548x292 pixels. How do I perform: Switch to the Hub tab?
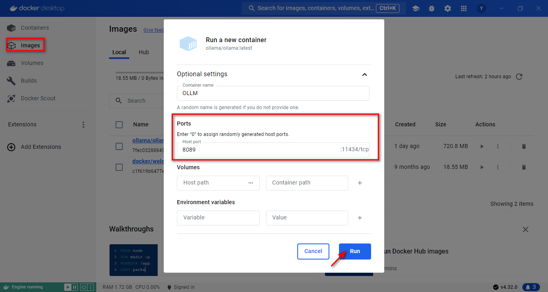click(144, 52)
